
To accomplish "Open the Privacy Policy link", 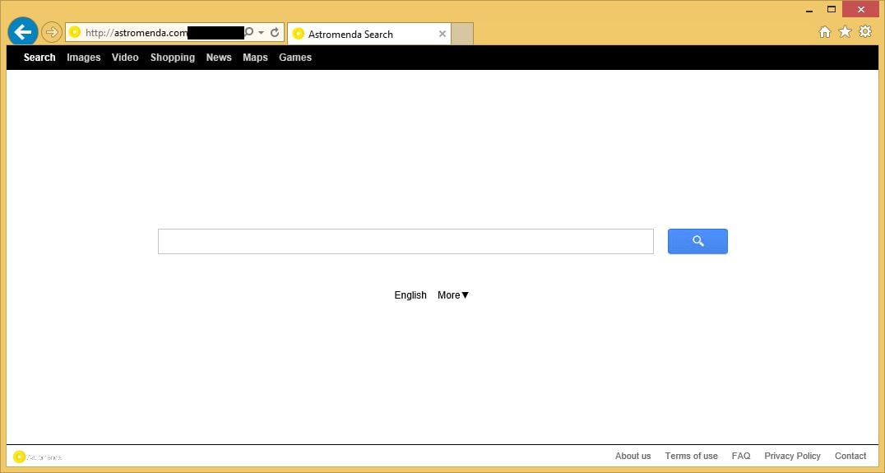I will (x=792, y=456).
